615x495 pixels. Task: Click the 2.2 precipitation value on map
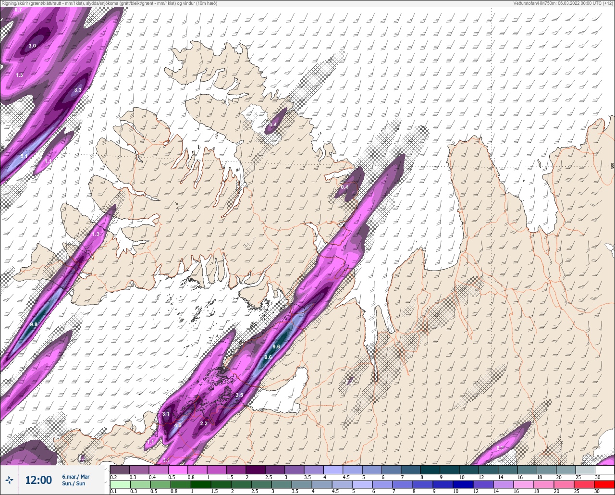click(x=204, y=423)
